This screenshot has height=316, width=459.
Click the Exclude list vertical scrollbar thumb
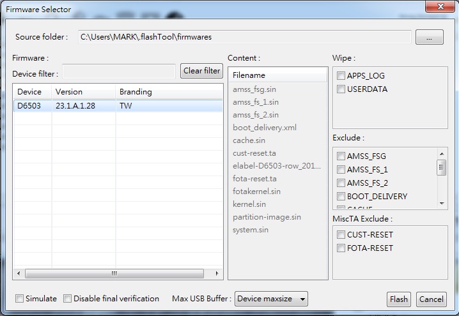point(442,167)
